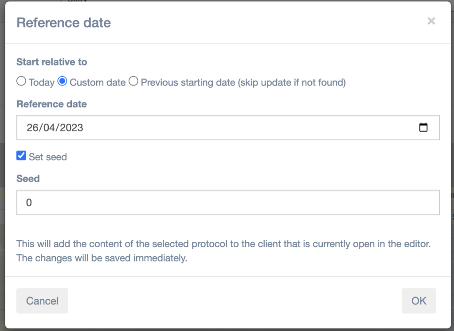The image size is (454, 331).
Task: Click the 'Set seed' label text
Action: [48, 157]
